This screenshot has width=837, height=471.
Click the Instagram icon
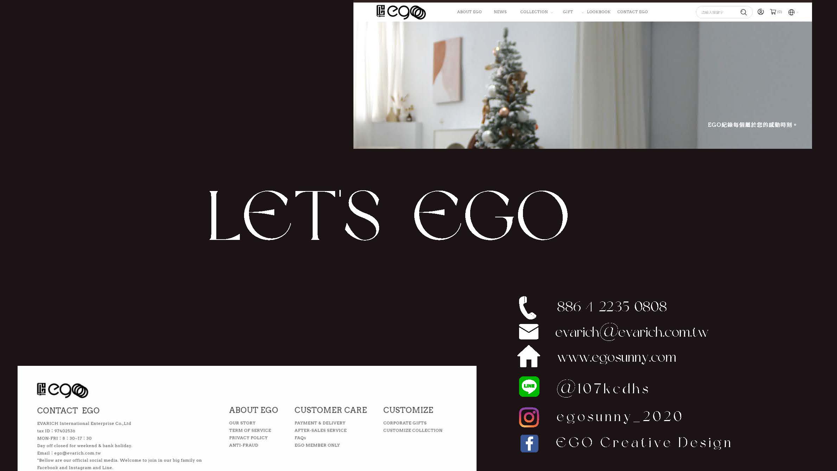pyautogui.click(x=529, y=417)
